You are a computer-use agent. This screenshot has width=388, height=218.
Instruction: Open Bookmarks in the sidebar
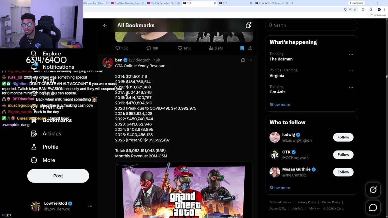(57, 120)
